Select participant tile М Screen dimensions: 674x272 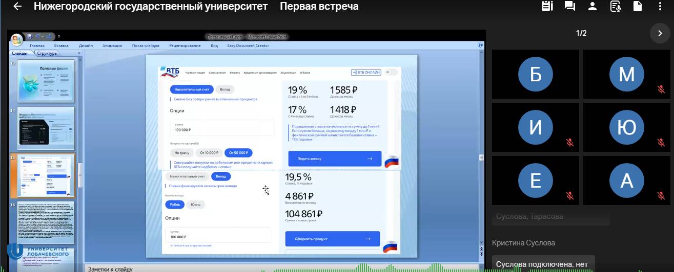[x=627, y=74]
